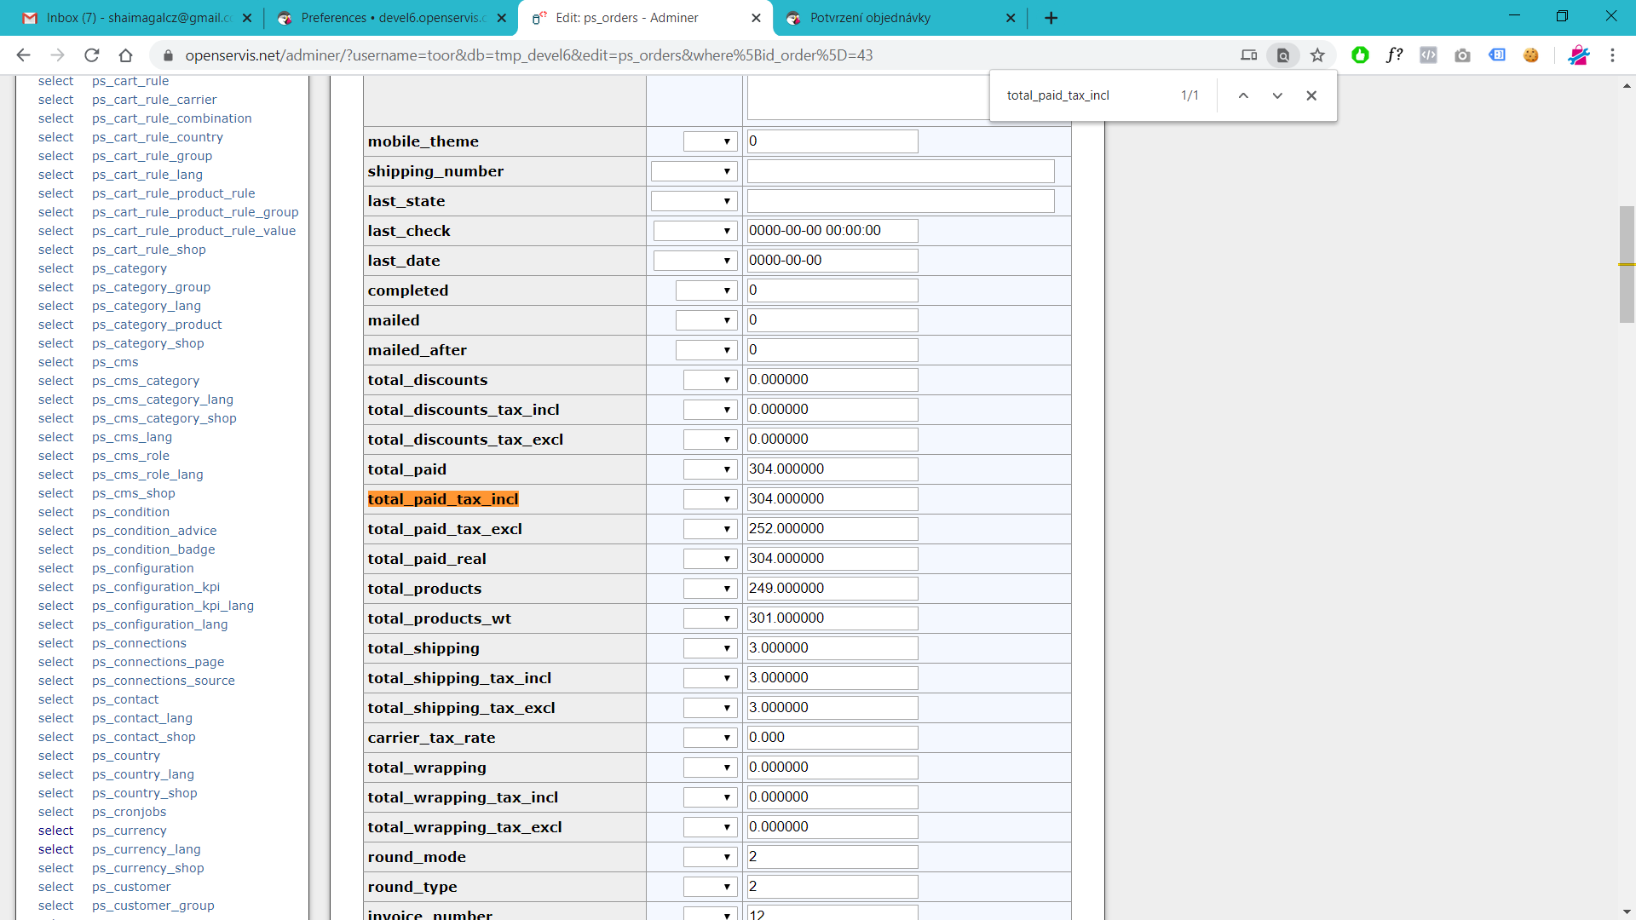Open function dropdown for shipping_number

point(694,171)
